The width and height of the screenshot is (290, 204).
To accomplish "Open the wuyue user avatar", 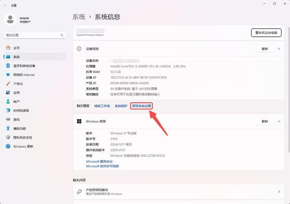I will (10, 20).
